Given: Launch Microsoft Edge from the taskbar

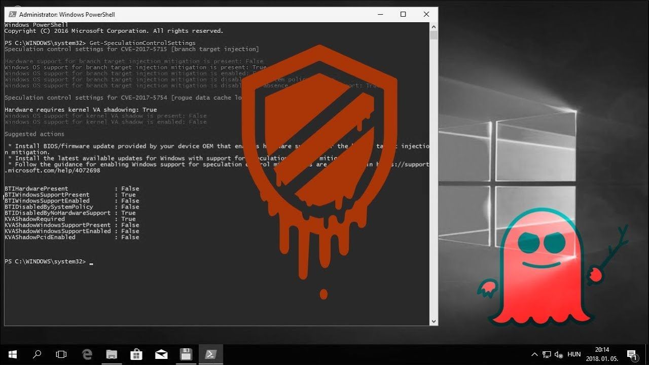Looking at the screenshot, I should pyautogui.click(x=87, y=354).
